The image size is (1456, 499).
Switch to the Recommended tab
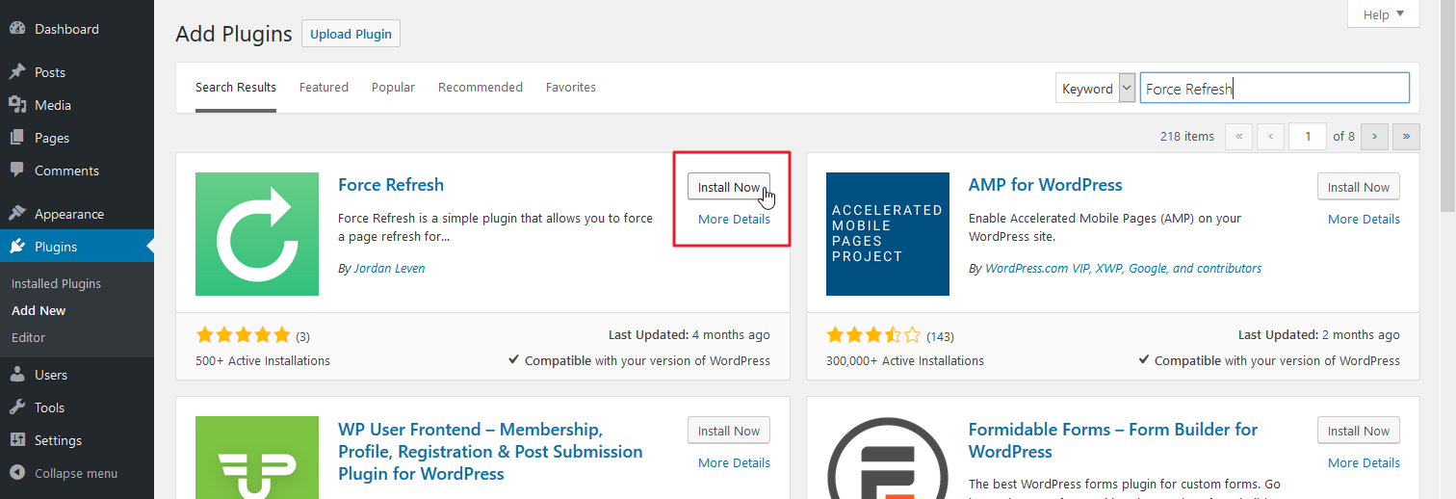[x=481, y=88]
